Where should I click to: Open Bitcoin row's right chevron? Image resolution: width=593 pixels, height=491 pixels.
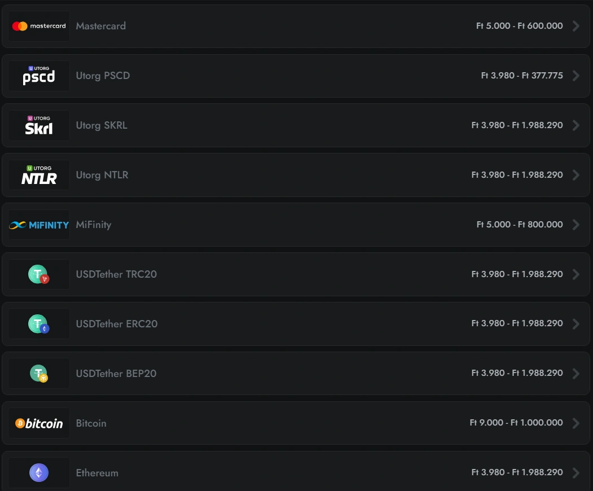point(575,423)
